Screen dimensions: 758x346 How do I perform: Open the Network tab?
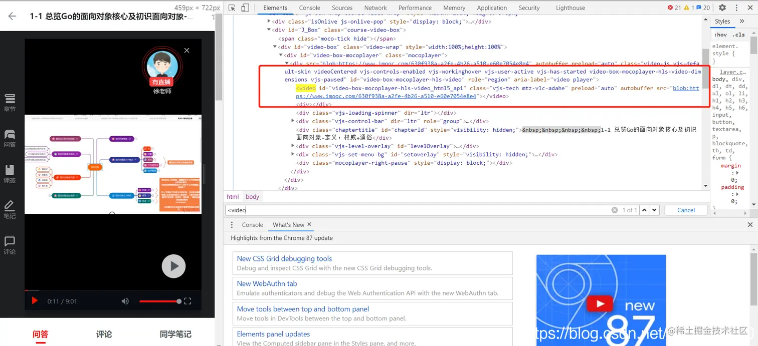coord(375,8)
